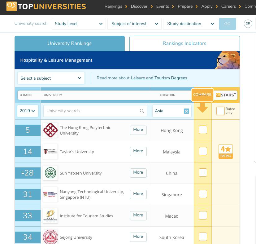Click the Sejong University logo
The width and height of the screenshot is (256, 244).
click(50, 237)
